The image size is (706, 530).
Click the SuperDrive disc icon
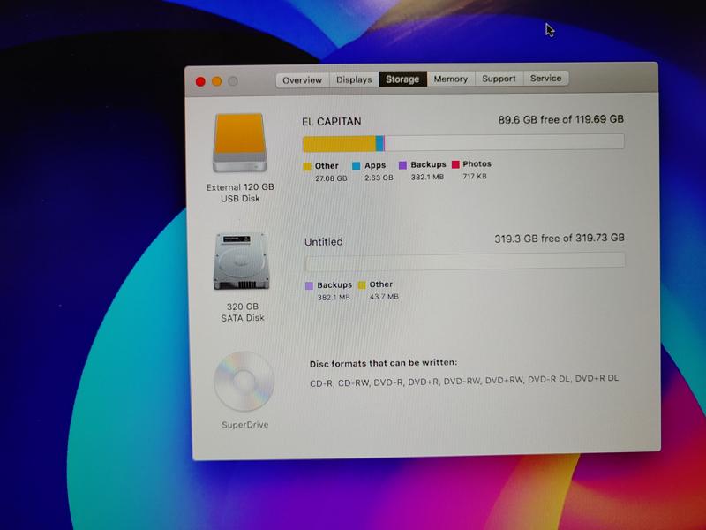[x=244, y=382]
